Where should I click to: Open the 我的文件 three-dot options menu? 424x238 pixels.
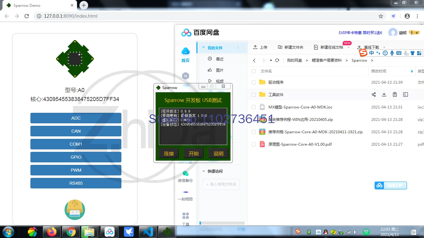(x=238, y=48)
